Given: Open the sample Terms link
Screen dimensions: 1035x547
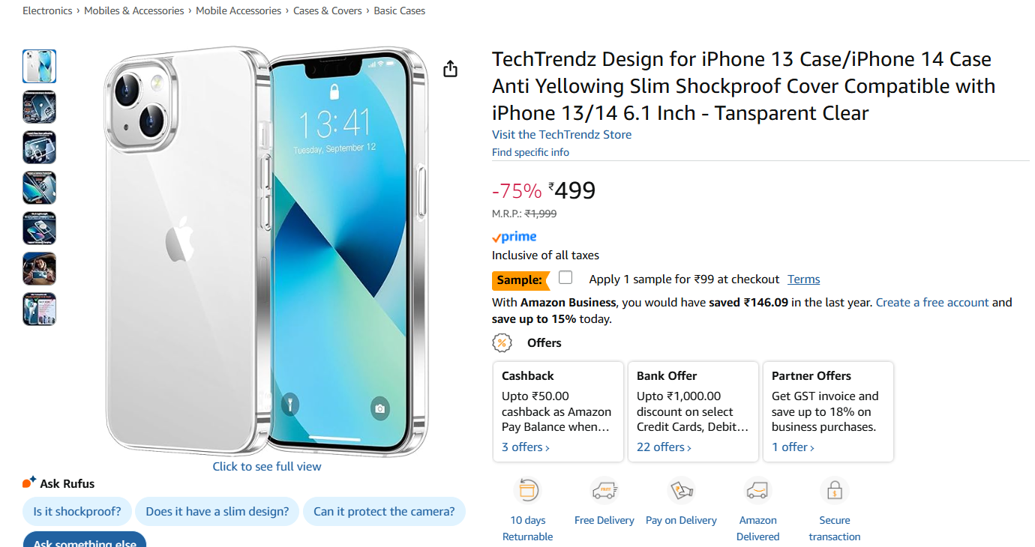Looking at the screenshot, I should tap(803, 279).
